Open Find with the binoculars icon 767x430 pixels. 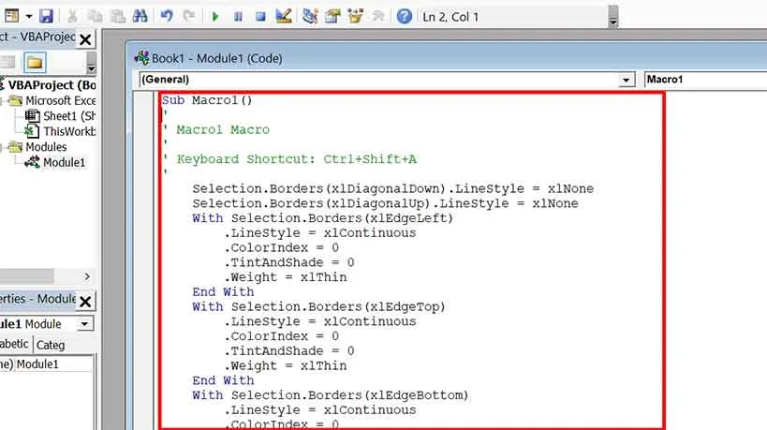[140, 16]
